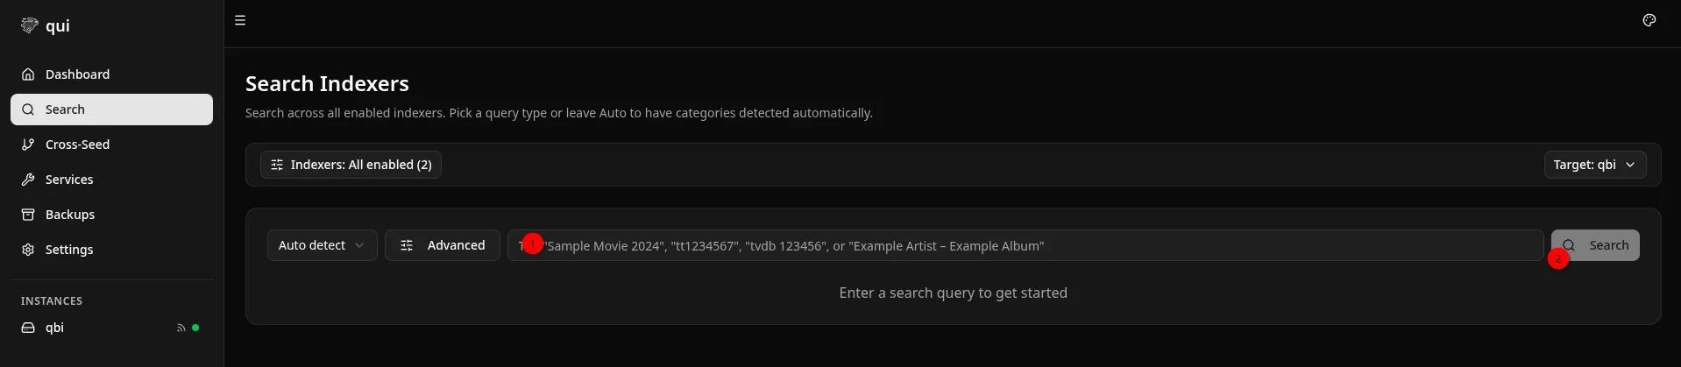Click the qui logo icon
Image resolution: width=1681 pixels, height=367 pixels.
pos(30,25)
